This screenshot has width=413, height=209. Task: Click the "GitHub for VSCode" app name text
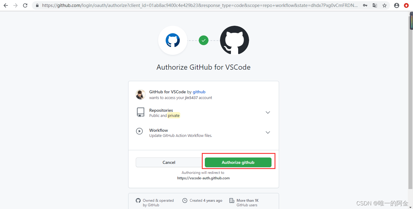[x=168, y=92]
